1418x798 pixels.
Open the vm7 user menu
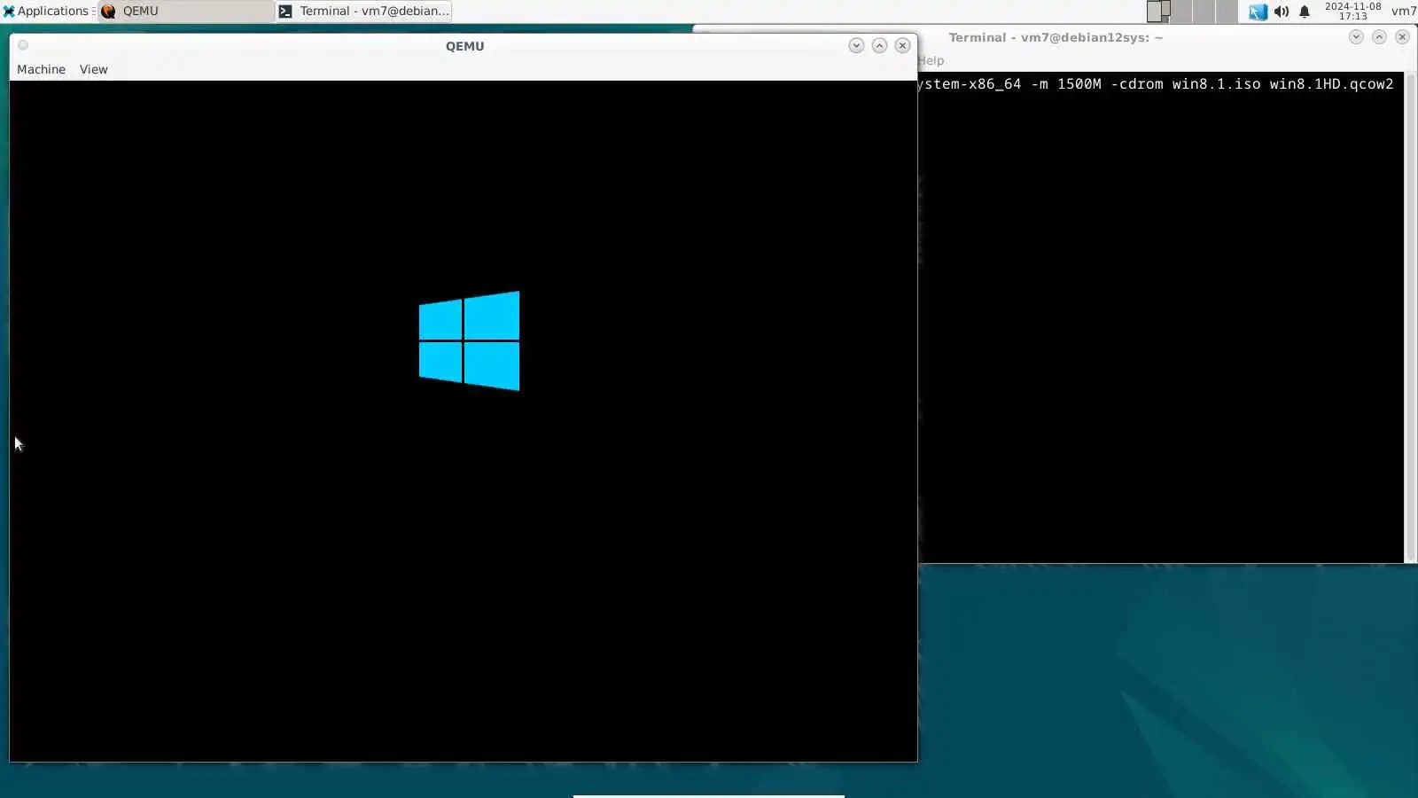[1404, 12]
